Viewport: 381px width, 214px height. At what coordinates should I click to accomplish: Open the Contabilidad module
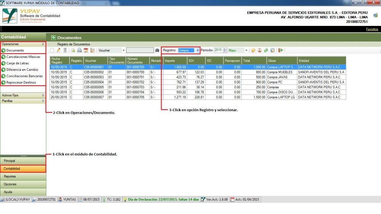click(x=23, y=169)
